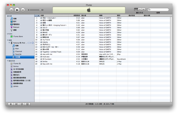The height and width of the screenshot is (114, 178).
Task: Sort by the track number column
Action: point(37,15)
